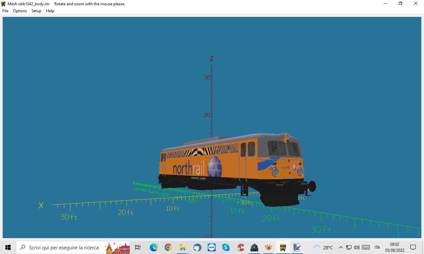Minimize the mesh viewer window
This screenshot has height=254, width=424.
386,4
